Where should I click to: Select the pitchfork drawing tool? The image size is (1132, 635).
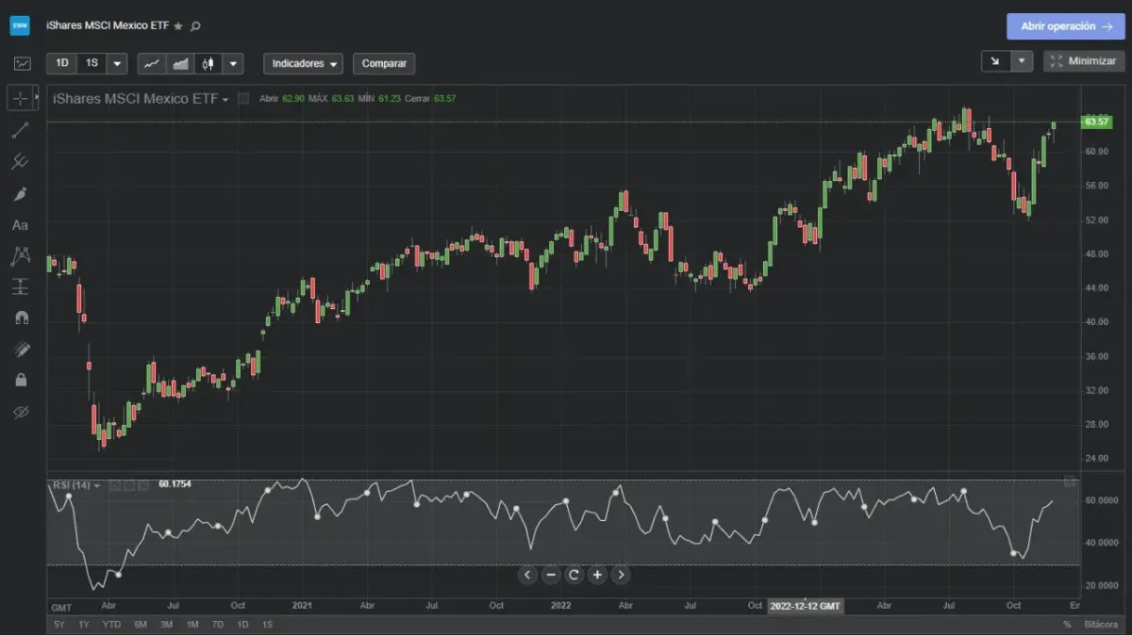(x=21, y=162)
